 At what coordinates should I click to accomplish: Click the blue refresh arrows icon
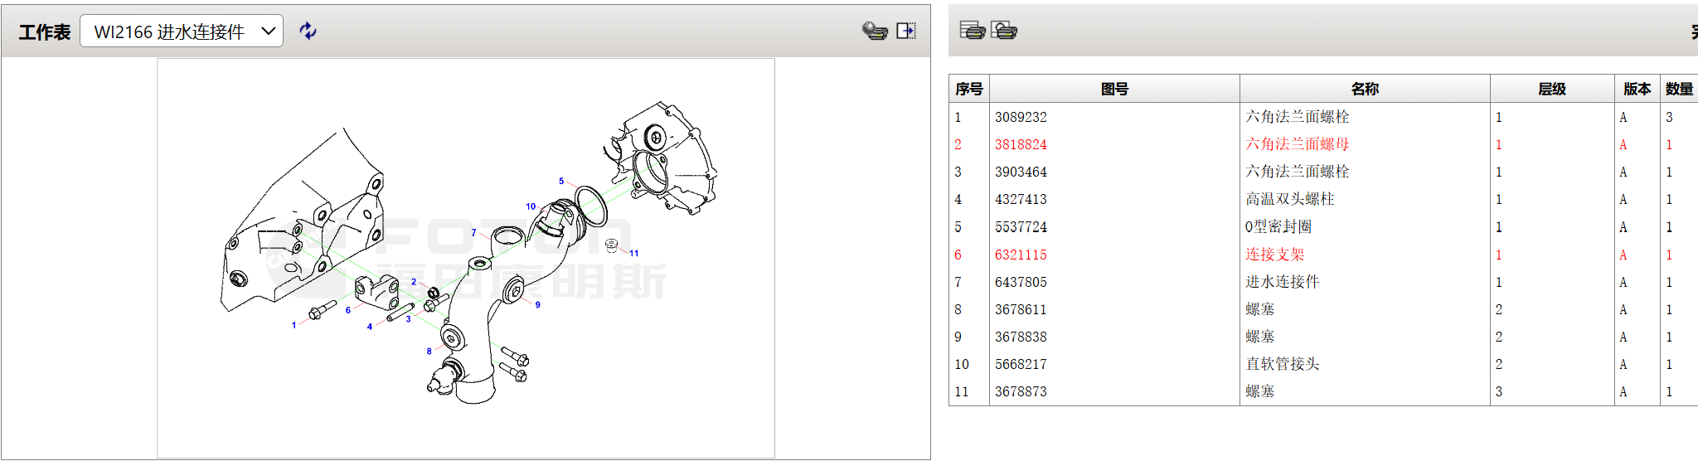coord(308,32)
